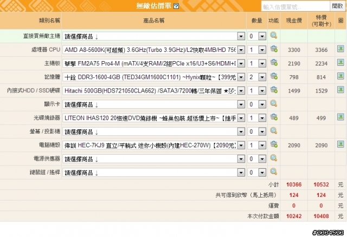Image resolution: width=347 pixels, height=237 pixels.
Task: Click the 處理器 CPU category label
Action: point(46,50)
